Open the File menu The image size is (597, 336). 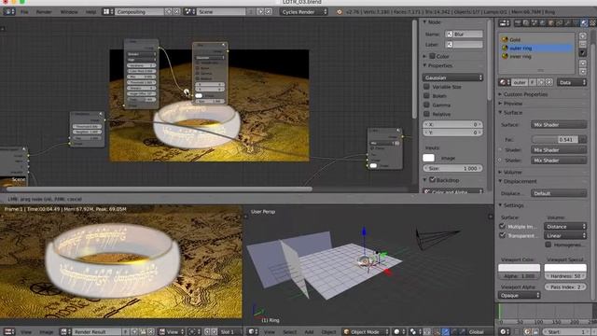pos(24,12)
